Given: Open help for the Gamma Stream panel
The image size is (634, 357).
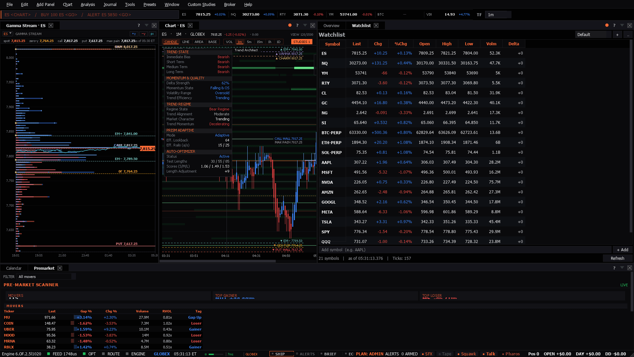Looking at the screenshot, I should [139, 25].
